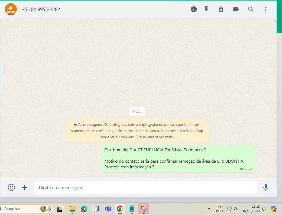Open the clock showing 10:15 07/10/2024
This screenshot has height=215, width=282.
(251, 209)
